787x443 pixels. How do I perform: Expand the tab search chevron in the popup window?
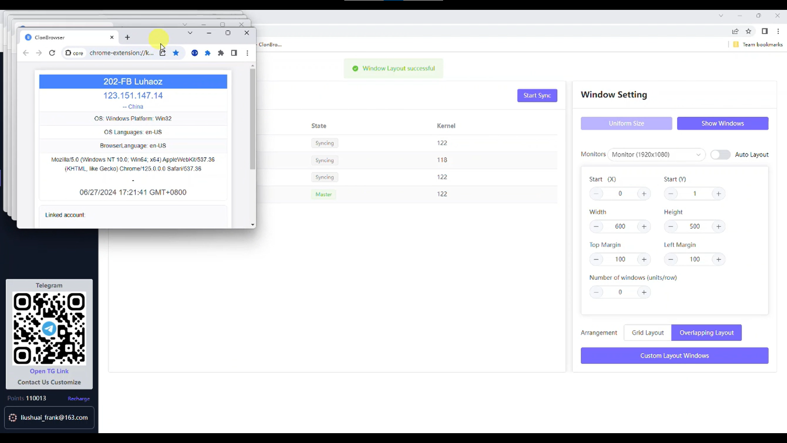pos(190,33)
